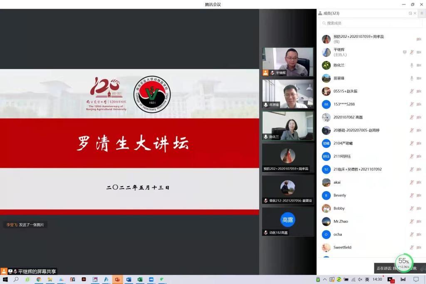Click screen share icon beside 平继辉
The image size is (426, 284).
[x=404, y=52]
